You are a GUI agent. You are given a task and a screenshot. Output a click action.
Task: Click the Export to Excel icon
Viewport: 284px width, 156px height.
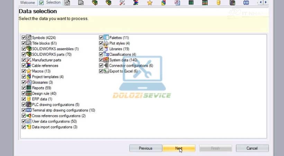click(x=106, y=71)
